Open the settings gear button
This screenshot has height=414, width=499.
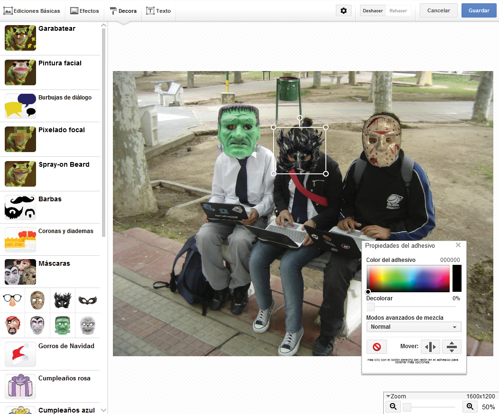(x=343, y=10)
